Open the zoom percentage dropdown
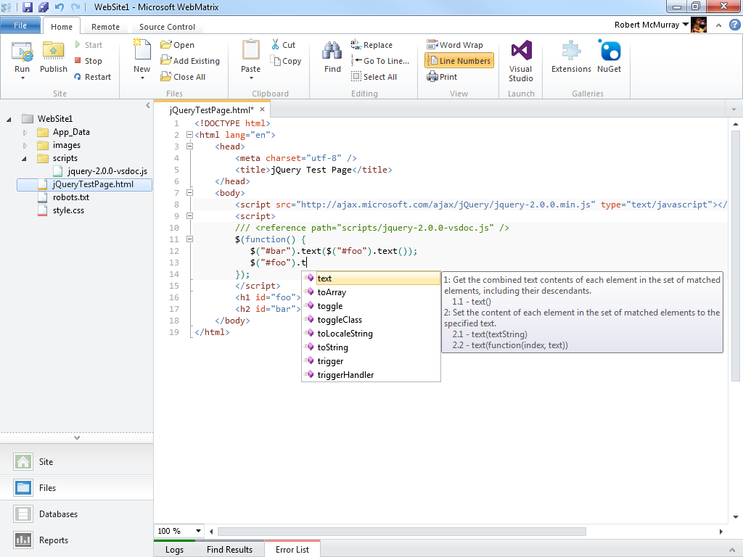Image resolution: width=743 pixels, height=557 pixels. point(197,532)
